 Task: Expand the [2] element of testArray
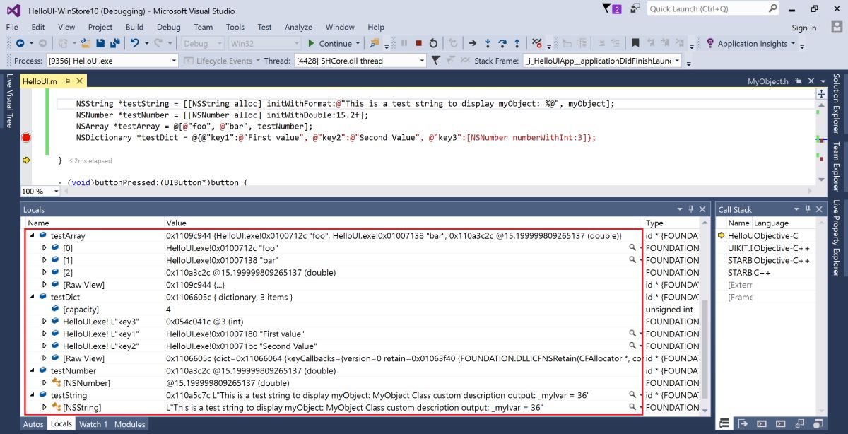(x=45, y=272)
